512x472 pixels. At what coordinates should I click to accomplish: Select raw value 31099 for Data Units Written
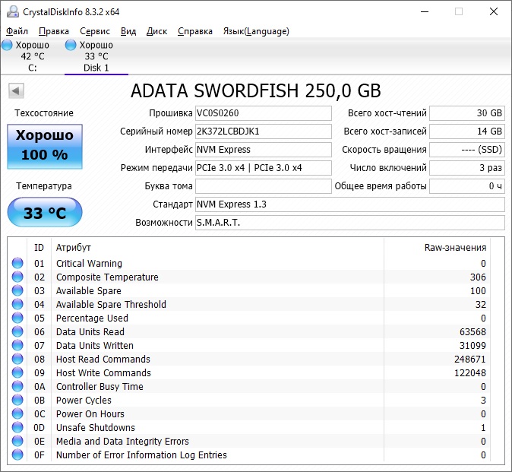pyautogui.click(x=472, y=346)
